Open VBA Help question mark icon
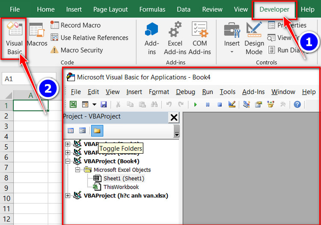The height and width of the screenshot is (225, 321). click(x=297, y=105)
